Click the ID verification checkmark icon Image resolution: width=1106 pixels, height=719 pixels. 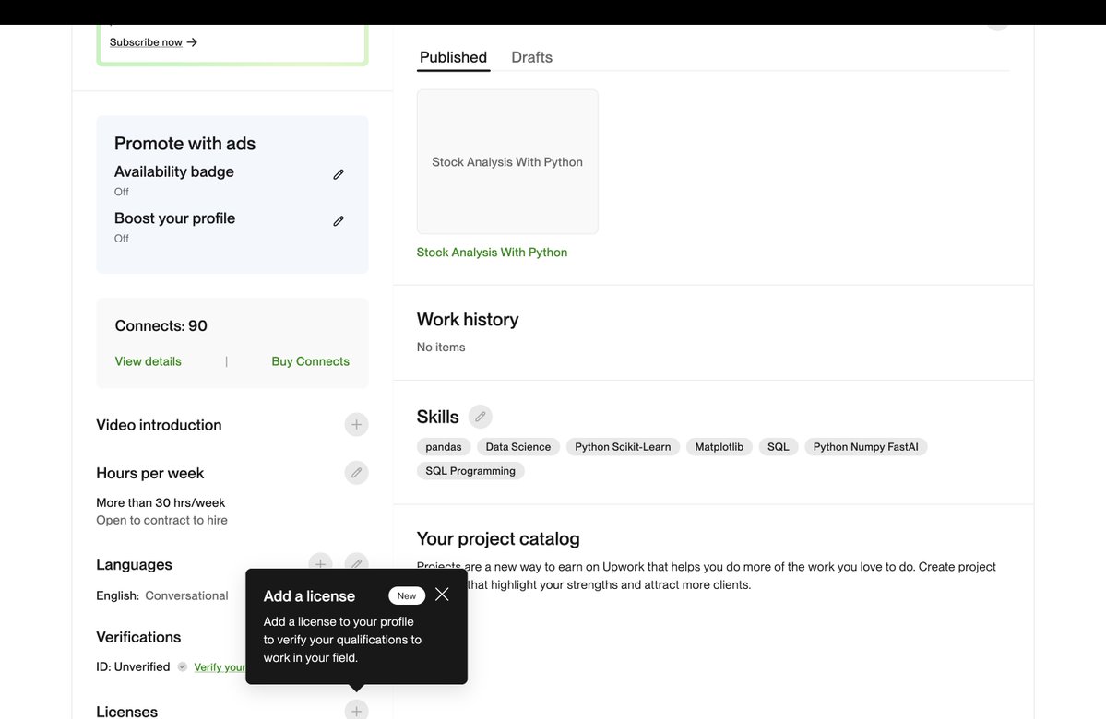(182, 666)
